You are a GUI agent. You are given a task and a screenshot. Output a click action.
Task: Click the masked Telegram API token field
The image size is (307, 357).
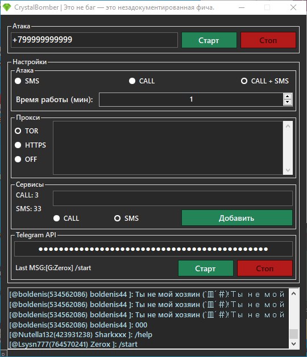(153, 249)
